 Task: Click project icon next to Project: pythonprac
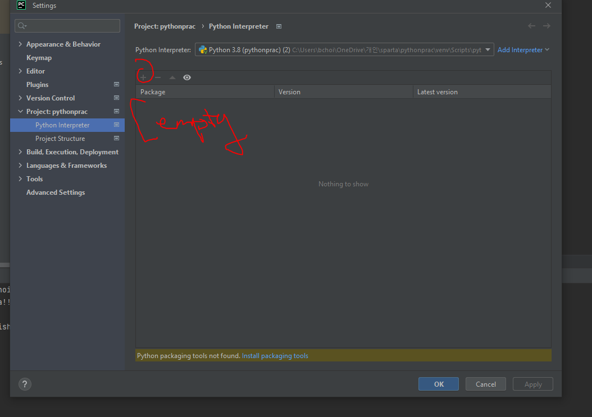pyautogui.click(x=117, y=111)
